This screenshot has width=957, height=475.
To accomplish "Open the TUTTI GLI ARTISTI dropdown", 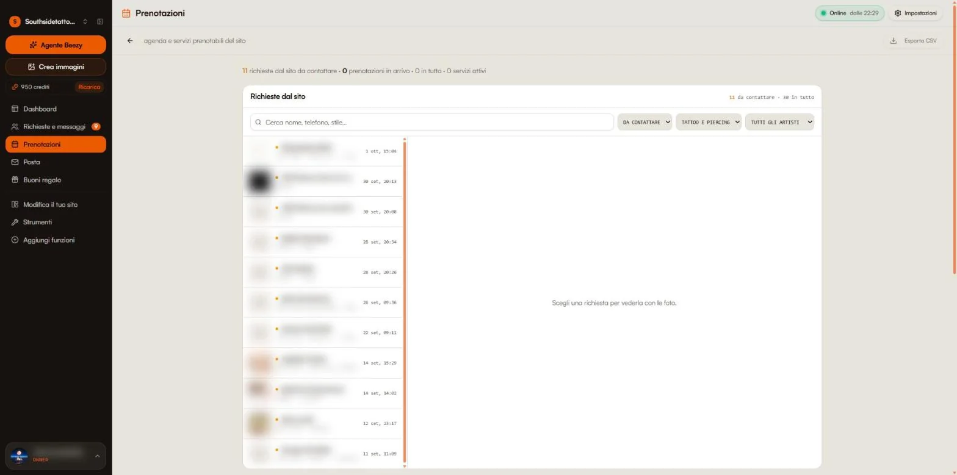I will (x=779, y=122).
